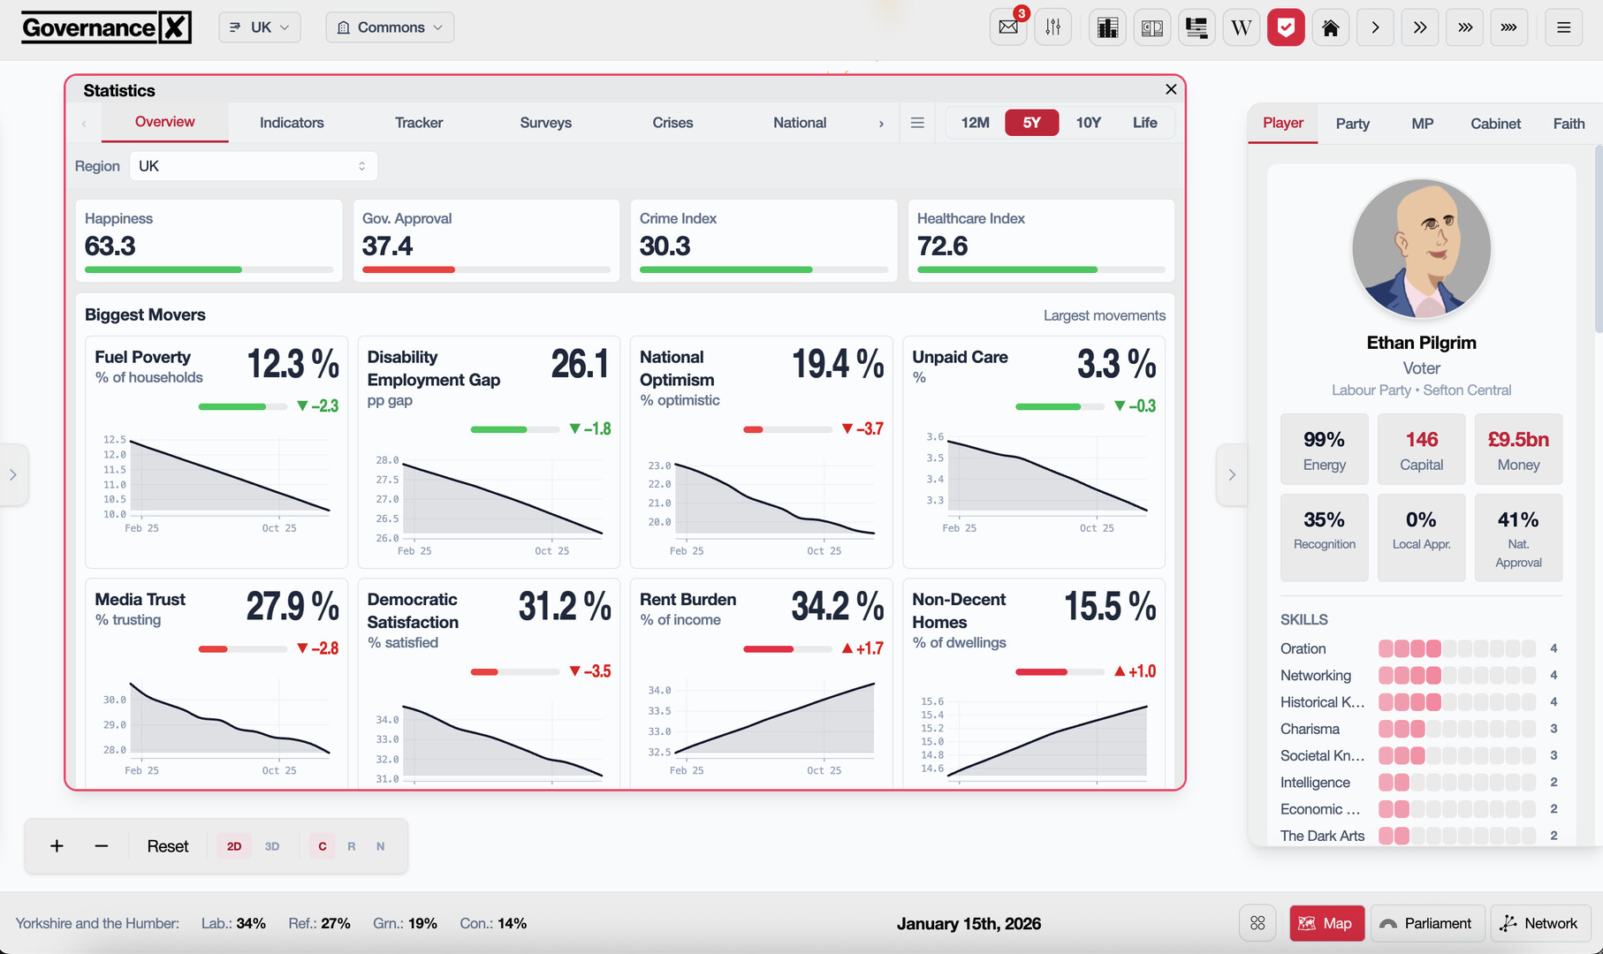Select the 10Y time range
Screen dimensions: 1603x954
click(1088, 123)
